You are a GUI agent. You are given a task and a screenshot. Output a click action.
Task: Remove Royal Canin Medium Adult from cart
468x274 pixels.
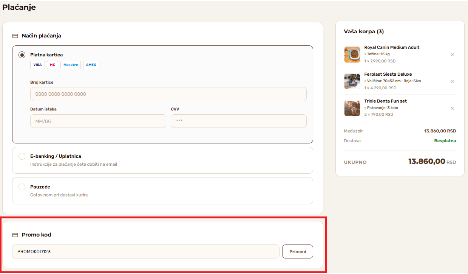[x=452, y=54]
